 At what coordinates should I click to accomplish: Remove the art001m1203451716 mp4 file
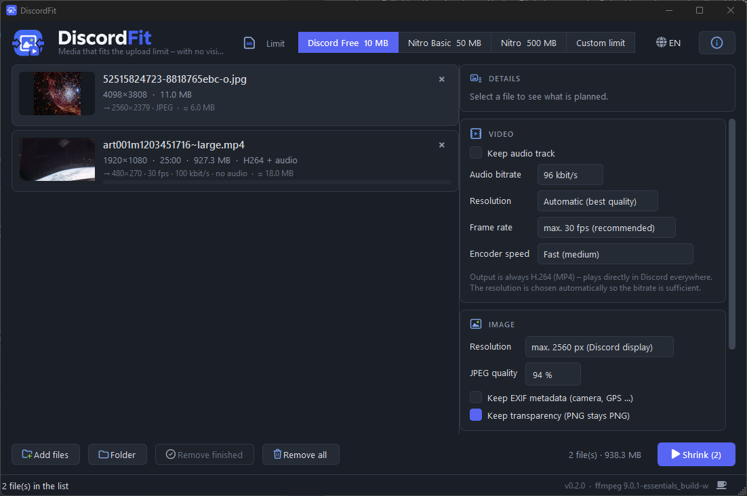click(x=442, y=145)
